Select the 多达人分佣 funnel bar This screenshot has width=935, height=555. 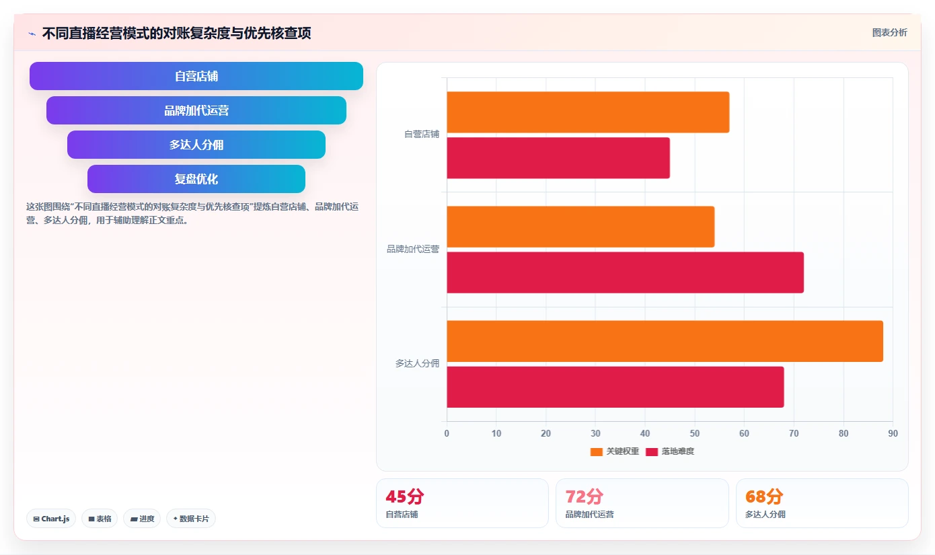(x=196, y=145)
